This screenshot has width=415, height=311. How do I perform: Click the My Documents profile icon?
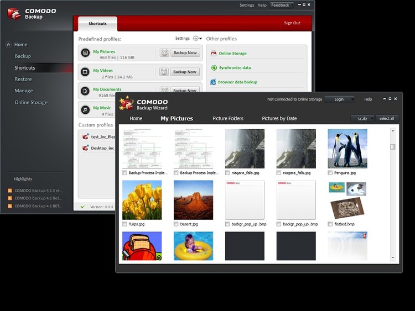pyautogui.click(x=85, y=91)
